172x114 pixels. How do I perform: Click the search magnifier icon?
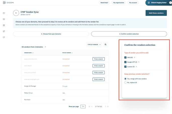[x=105, y=45]
